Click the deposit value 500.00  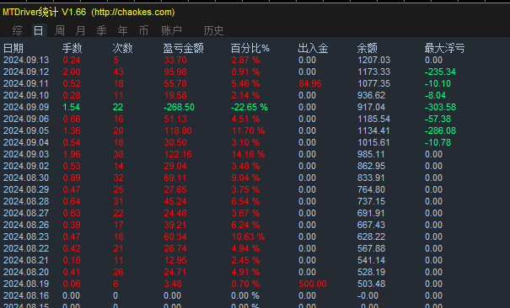[313, 284]
